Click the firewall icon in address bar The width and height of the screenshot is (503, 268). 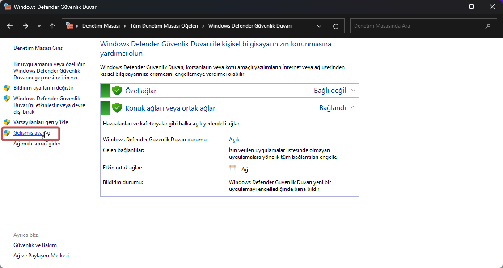tap(69, 26)
